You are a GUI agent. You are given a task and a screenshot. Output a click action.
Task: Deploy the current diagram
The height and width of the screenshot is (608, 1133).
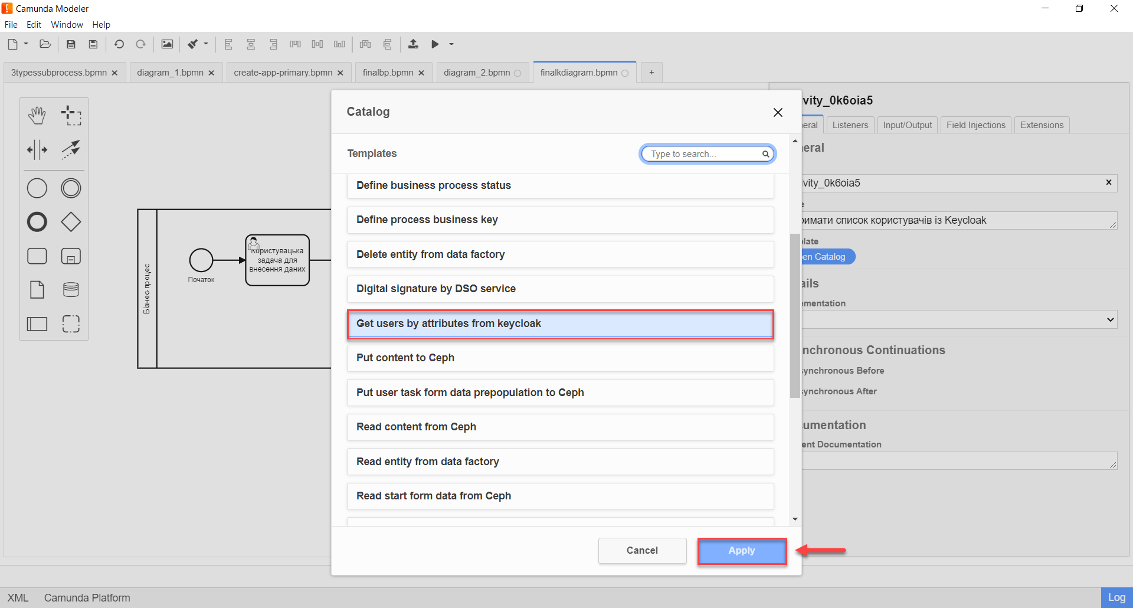point(413,44)
